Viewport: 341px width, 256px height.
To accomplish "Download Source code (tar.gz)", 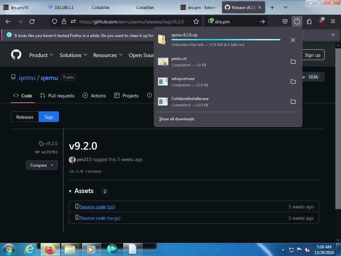I will point(100,218).
